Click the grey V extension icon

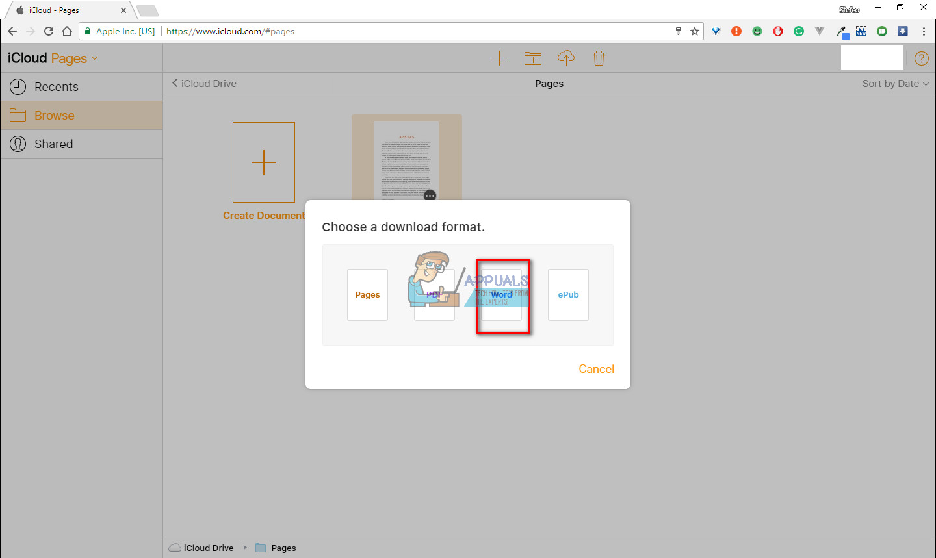[x=820, y=31]
